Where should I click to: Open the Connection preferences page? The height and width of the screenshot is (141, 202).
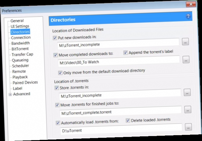coord(21,38)
